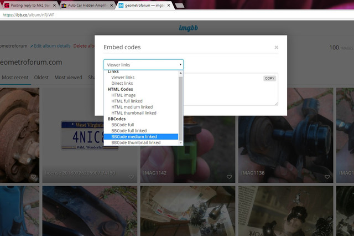Select BBCode medium linked option
Image resolution: width=354 pixels, height=236 pixels.
point(141,136)
